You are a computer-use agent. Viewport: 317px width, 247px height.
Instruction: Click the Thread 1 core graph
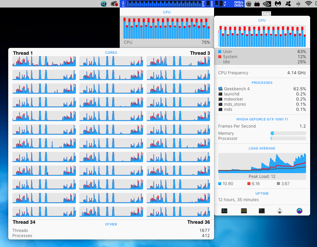(44, 61)
